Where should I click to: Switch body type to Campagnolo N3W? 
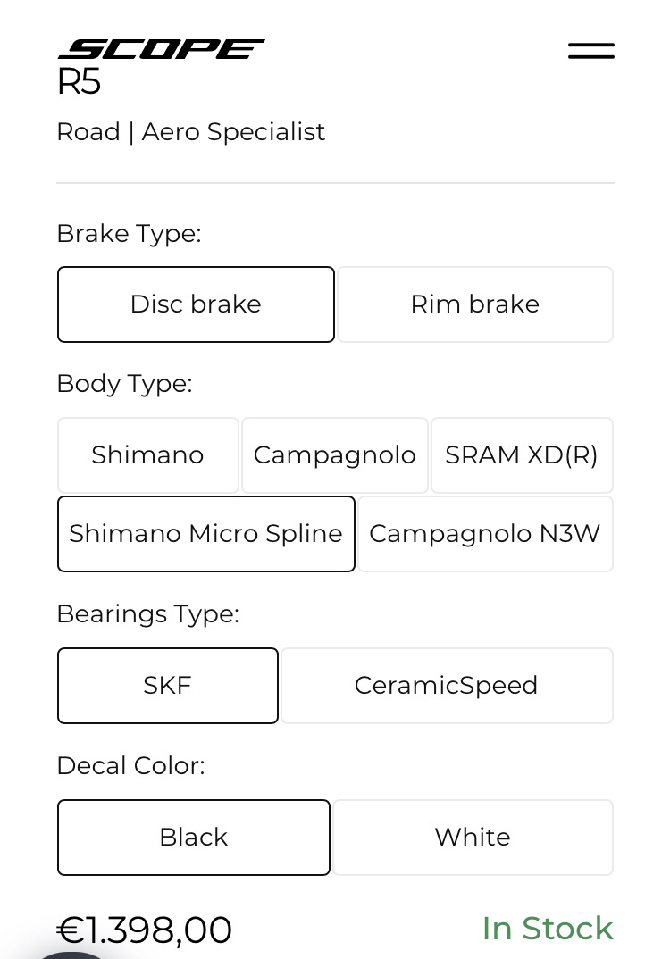[484, 534]
